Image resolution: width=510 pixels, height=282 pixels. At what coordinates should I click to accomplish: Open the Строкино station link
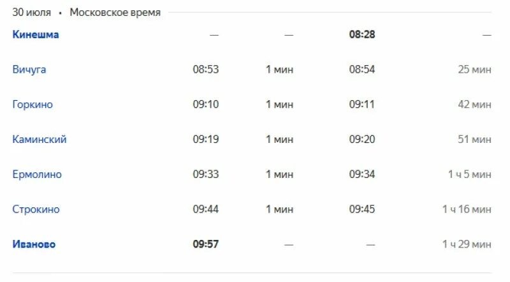coord(36,209)
